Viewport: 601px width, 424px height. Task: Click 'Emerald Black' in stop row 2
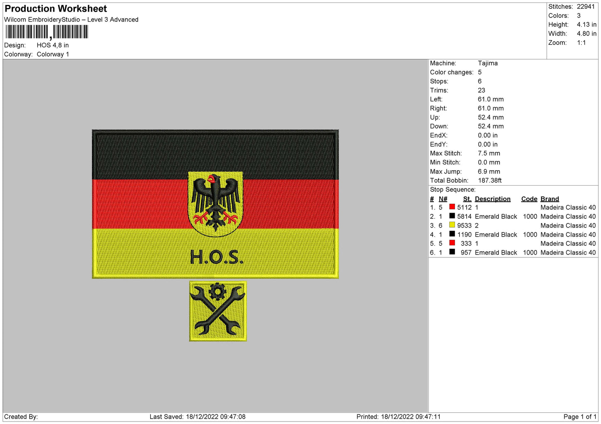(x=496, y=217)
